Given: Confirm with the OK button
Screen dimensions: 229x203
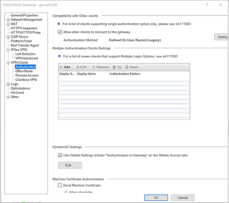Looking at the screenshot, I should pos(156,198).
